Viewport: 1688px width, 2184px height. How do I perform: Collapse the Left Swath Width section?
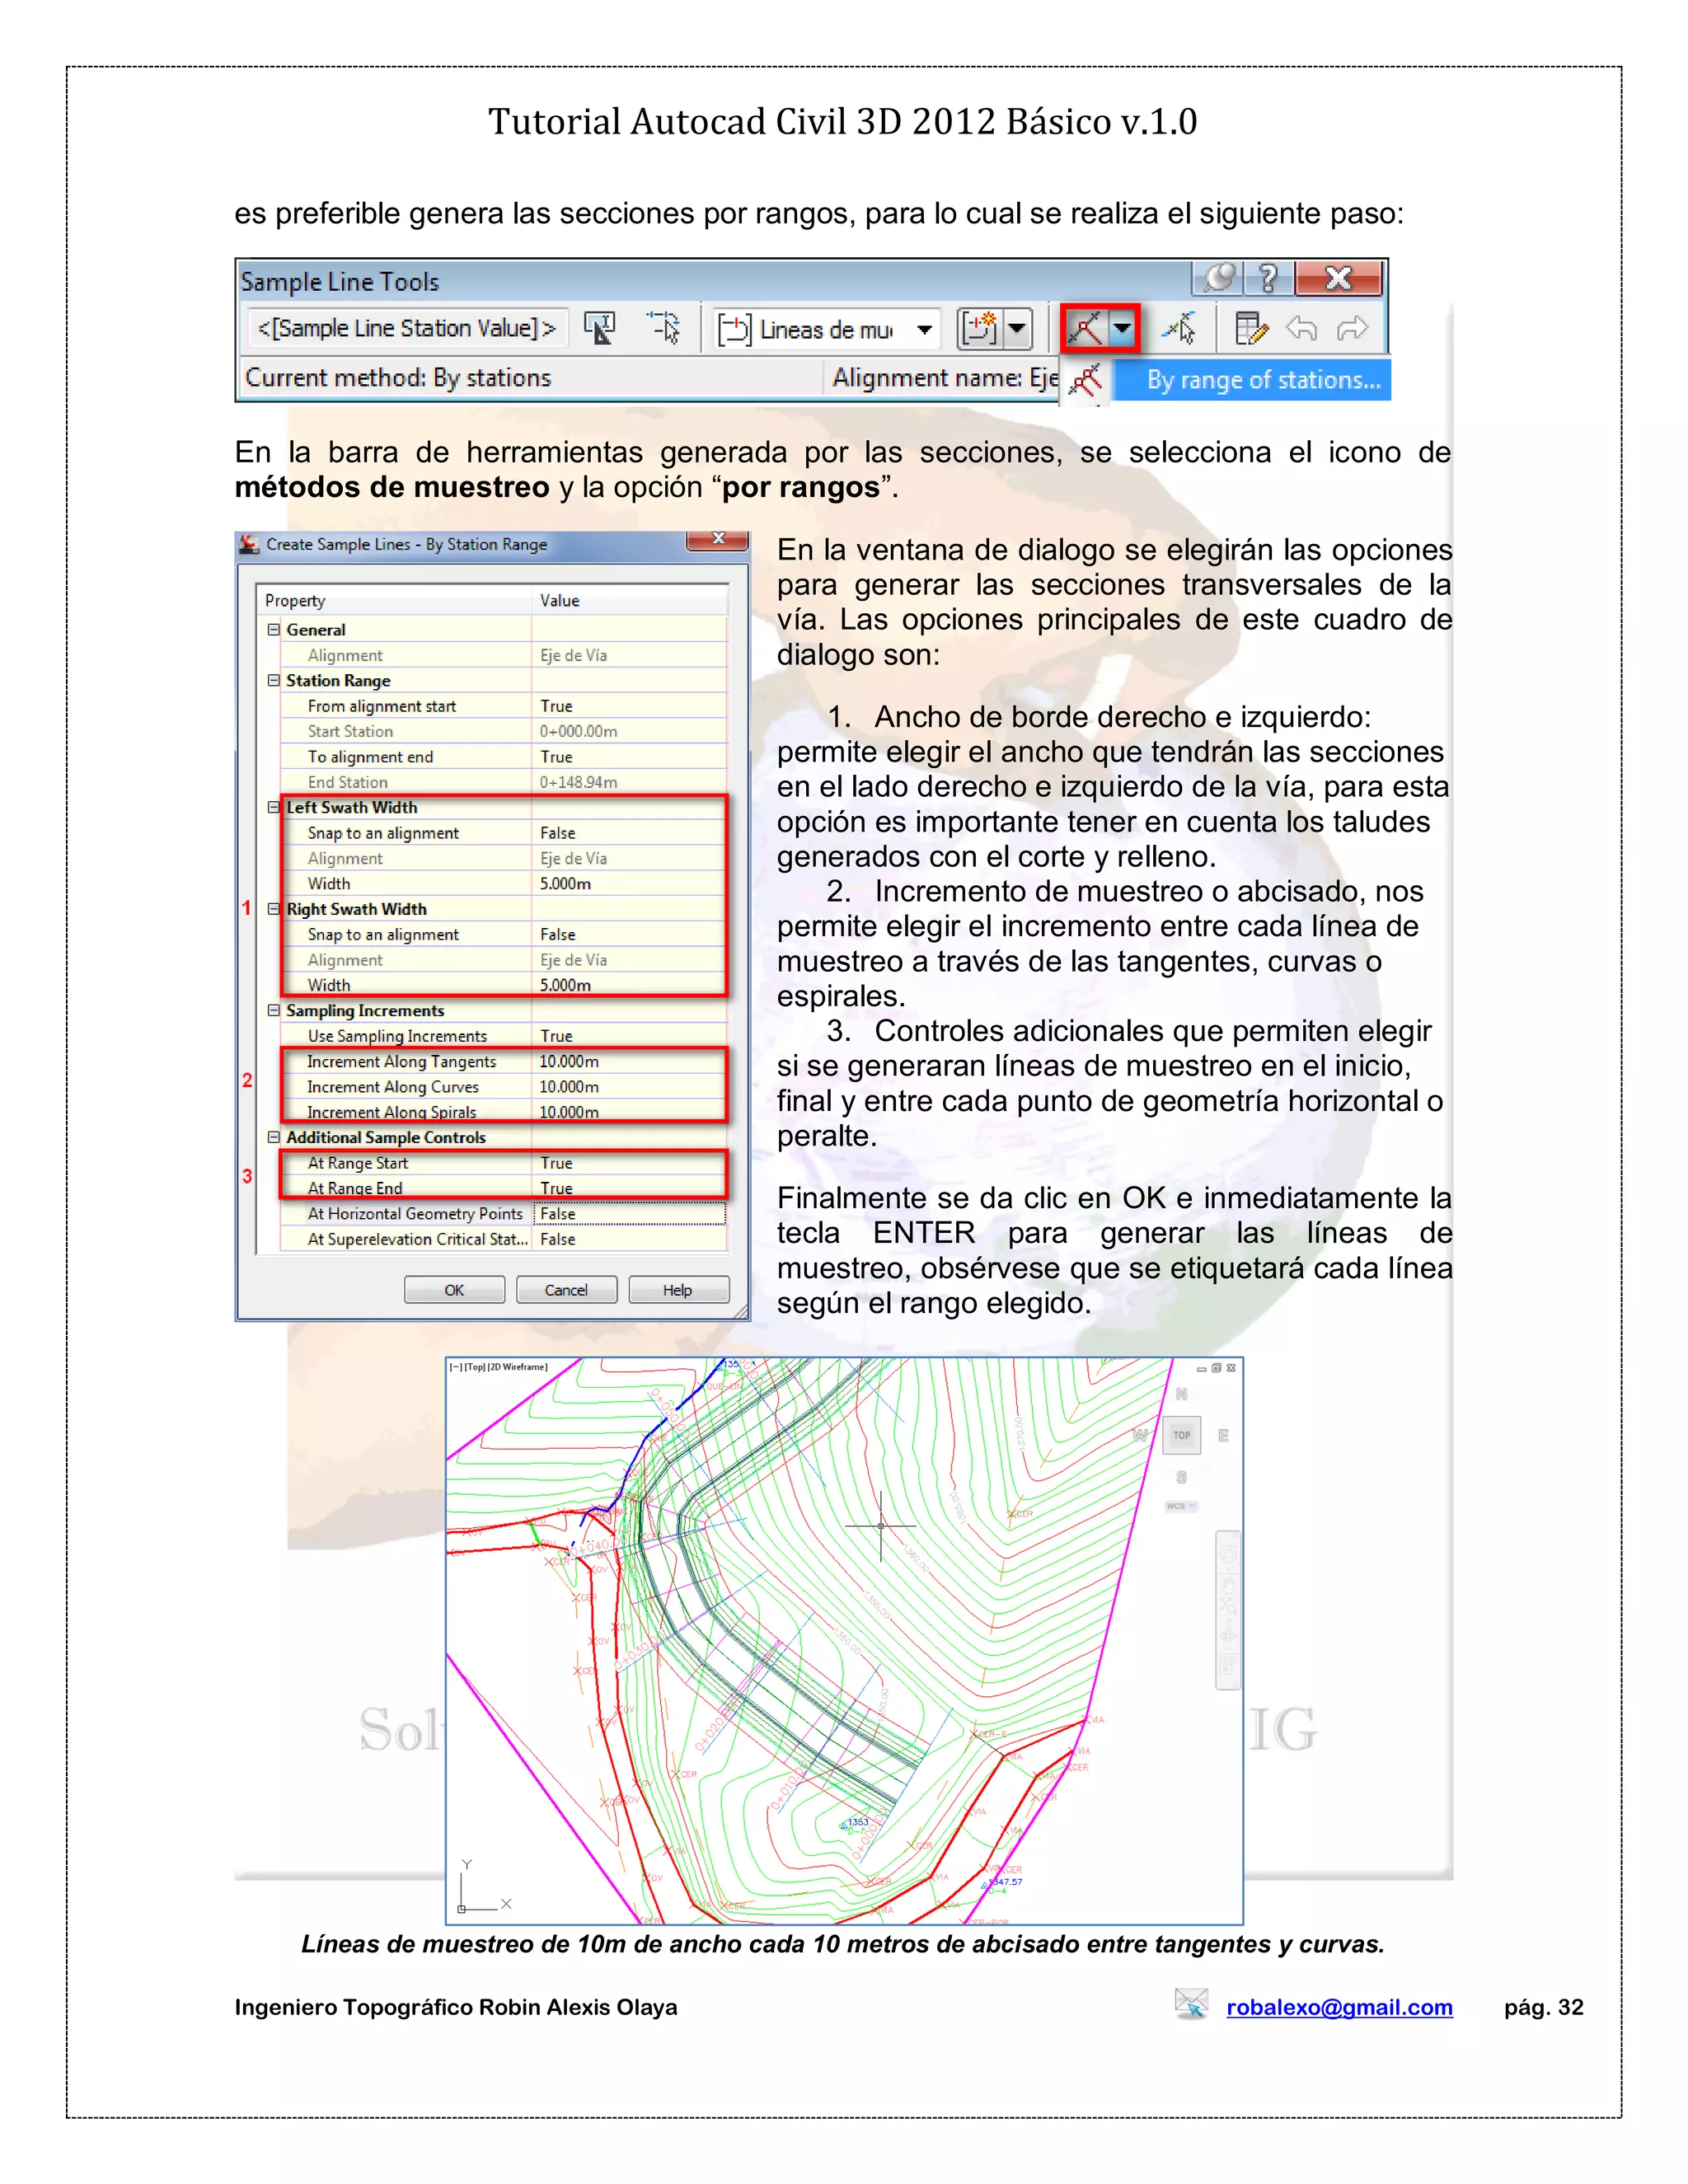coord(273,807)
